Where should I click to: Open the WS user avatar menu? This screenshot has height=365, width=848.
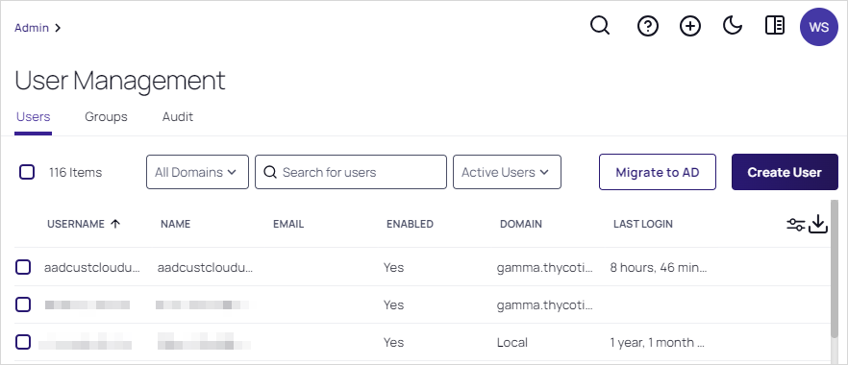pos(819,27)
